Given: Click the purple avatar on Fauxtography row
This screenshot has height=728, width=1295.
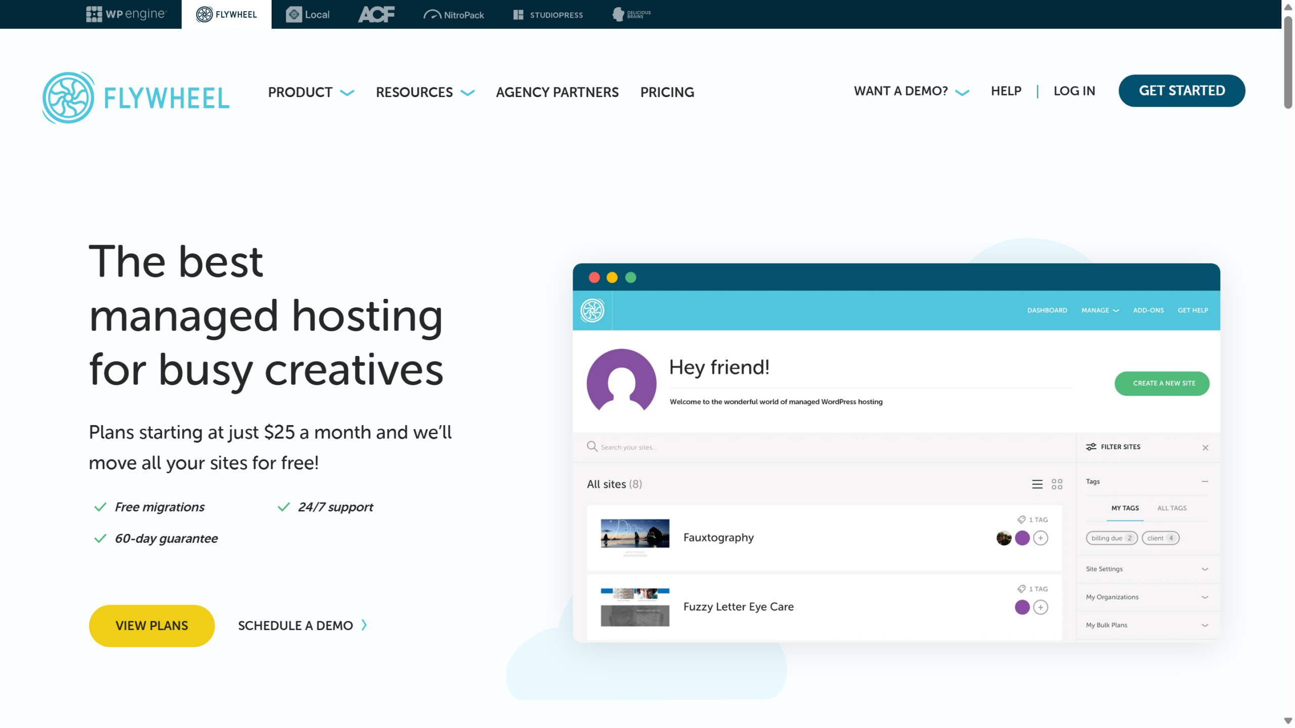Looking at the screenshot, I should point(1022,538).
